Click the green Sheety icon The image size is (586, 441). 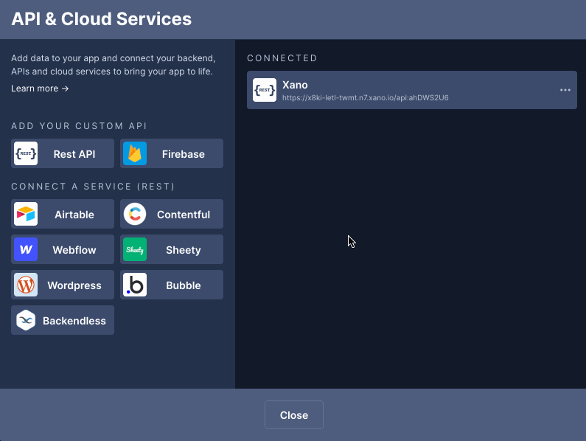pos(135,249)
